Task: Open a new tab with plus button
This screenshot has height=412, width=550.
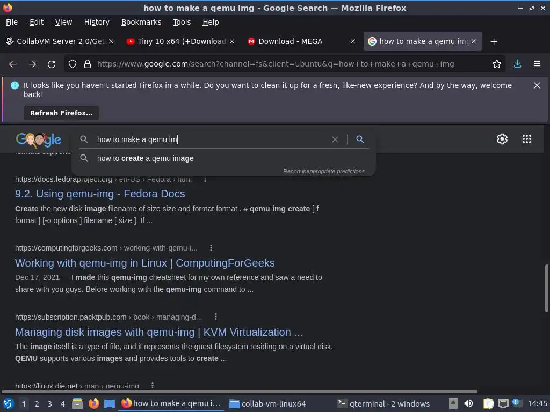Action: click(494, 42)
